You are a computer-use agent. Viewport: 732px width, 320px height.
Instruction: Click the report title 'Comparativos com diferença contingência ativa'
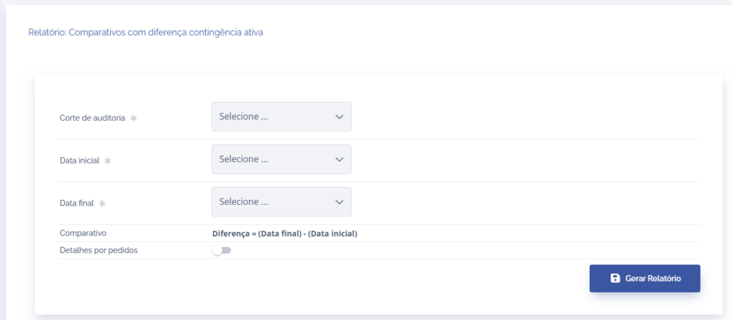[166, 32]
